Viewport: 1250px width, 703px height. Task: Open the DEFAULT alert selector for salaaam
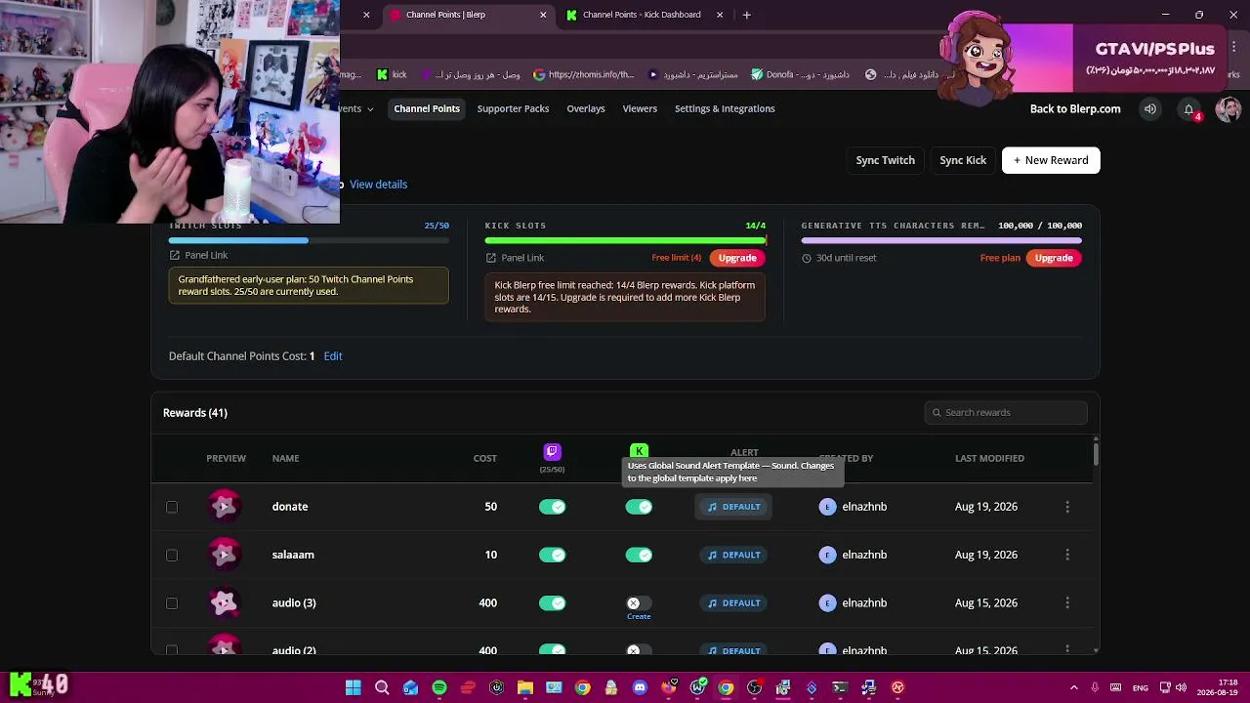[x=733, y=555]
